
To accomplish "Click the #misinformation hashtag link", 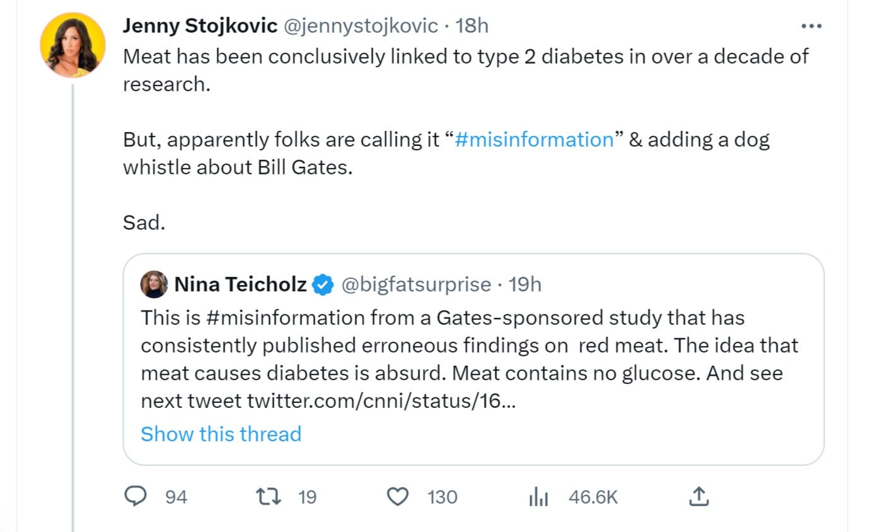I will pyautogui.click(x=533, y=139).
